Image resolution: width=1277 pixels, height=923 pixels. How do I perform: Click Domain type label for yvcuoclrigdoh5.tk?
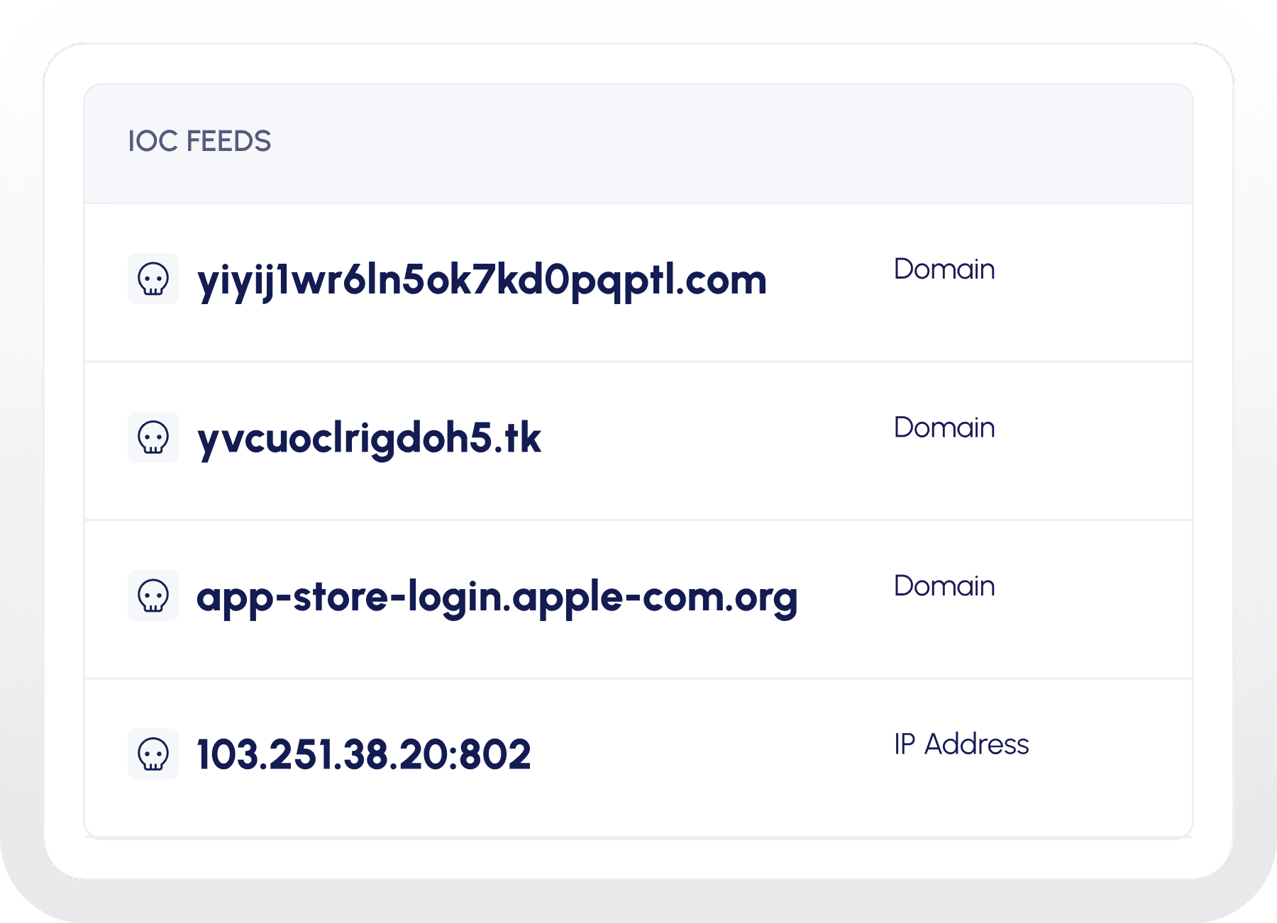coord(944,427)
